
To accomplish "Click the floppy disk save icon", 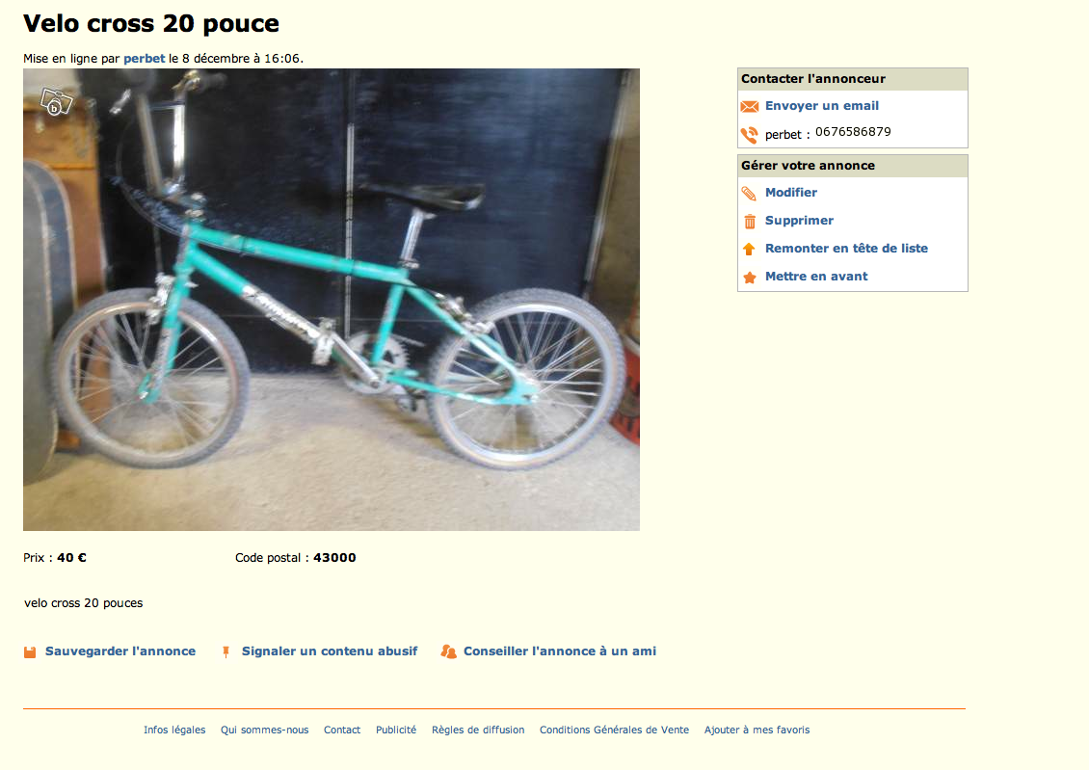I will (x=30, y=652).
